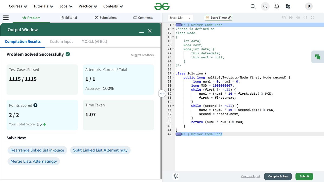Click the long MOD = 1000000007 code line
The image size is (324, 182).
pyautogui.click(x=212, y=85)
